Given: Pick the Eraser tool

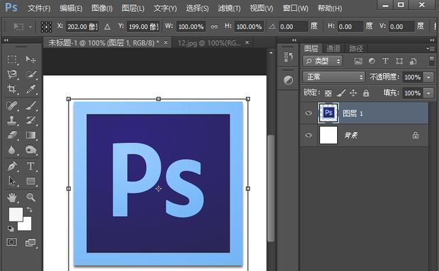Looking at the screenshot, I should [x=12, y=135].
